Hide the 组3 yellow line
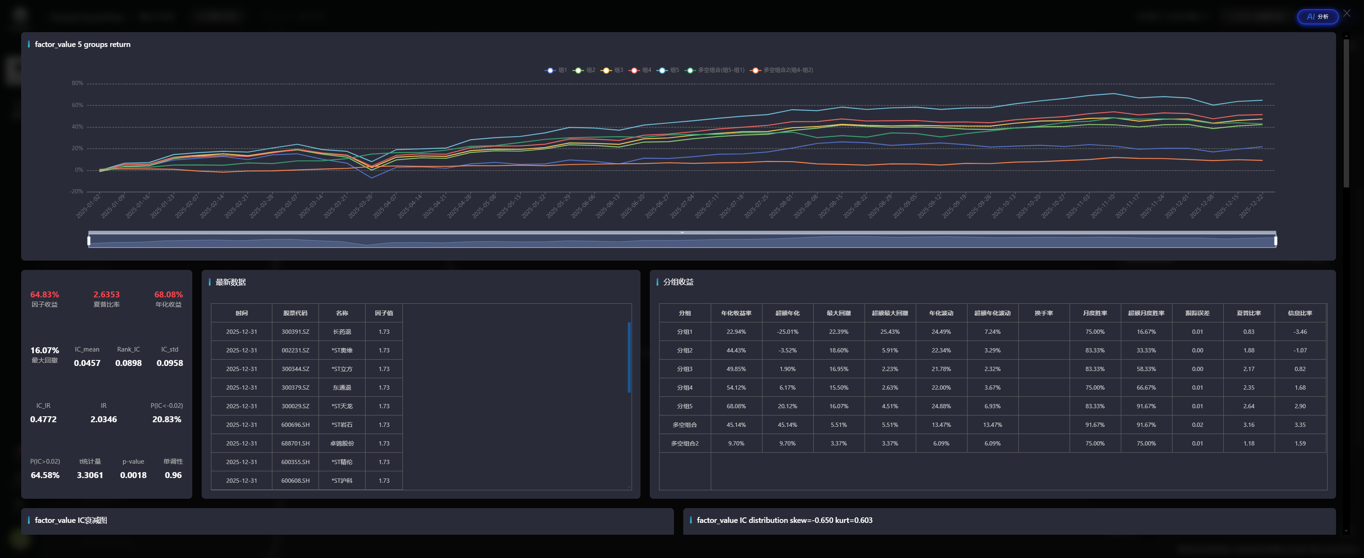Image resolution: width=1364 pixels, height=558 pixels. [613, 70]
